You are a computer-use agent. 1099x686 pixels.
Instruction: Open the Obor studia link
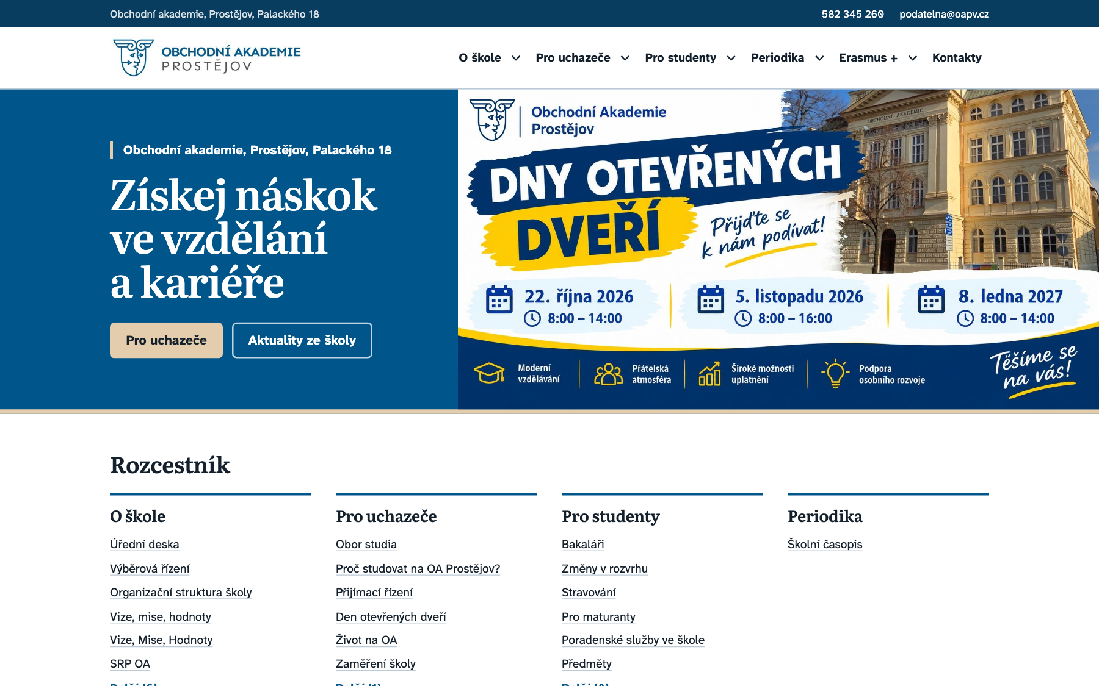point(366,544)
